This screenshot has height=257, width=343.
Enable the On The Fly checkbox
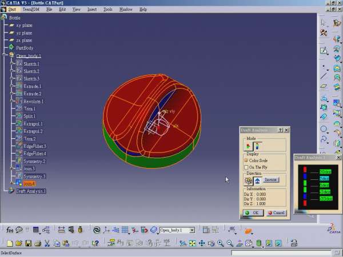point(246,167)
